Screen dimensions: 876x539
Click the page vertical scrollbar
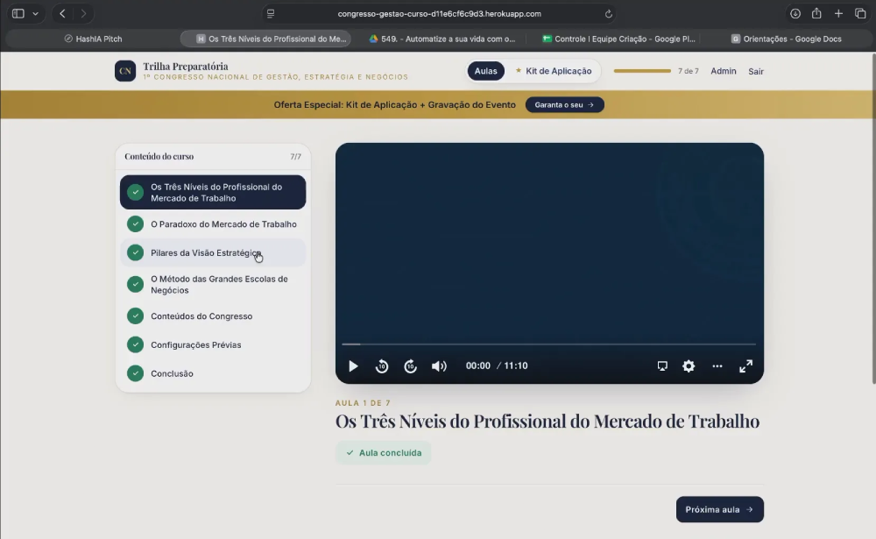click(873, 218)
